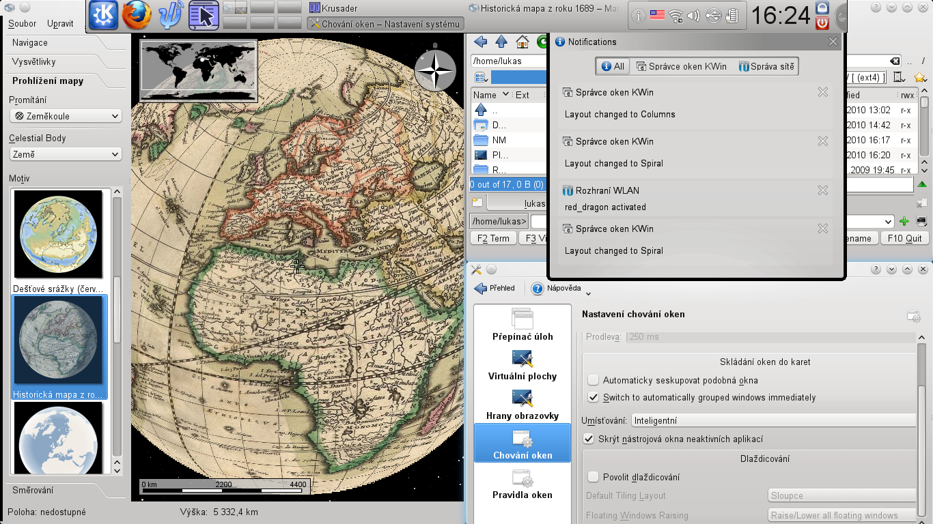
Task: Uncheck 'Switch to automatically grouped windows immediately'
Action: [x=593, y=397]
